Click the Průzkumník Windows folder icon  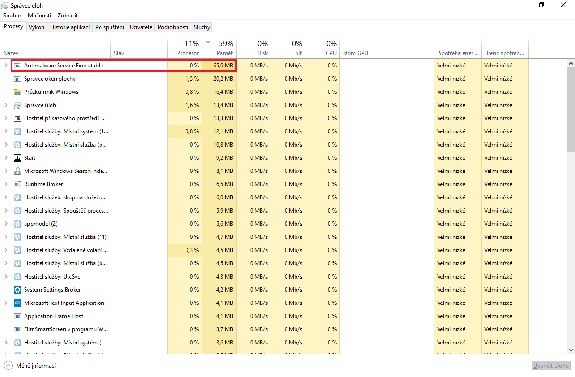(17, 92)
